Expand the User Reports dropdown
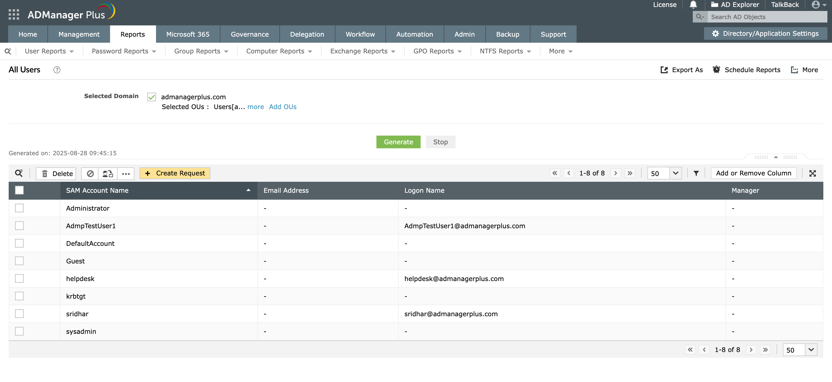The height and width of the screenshot is (382, 832). coord(49,51)
